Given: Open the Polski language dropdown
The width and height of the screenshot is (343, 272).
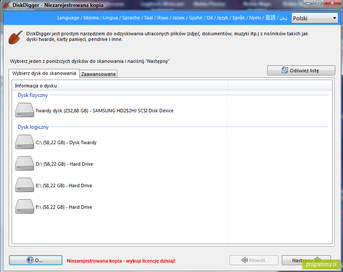Looking at the screenshot, I should 314,18.
